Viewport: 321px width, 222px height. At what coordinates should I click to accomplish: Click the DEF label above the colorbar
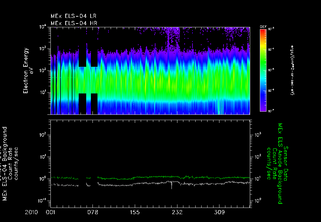point(263,27)
